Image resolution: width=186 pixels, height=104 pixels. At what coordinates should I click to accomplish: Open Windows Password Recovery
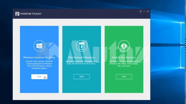click(x=39, y=77)
